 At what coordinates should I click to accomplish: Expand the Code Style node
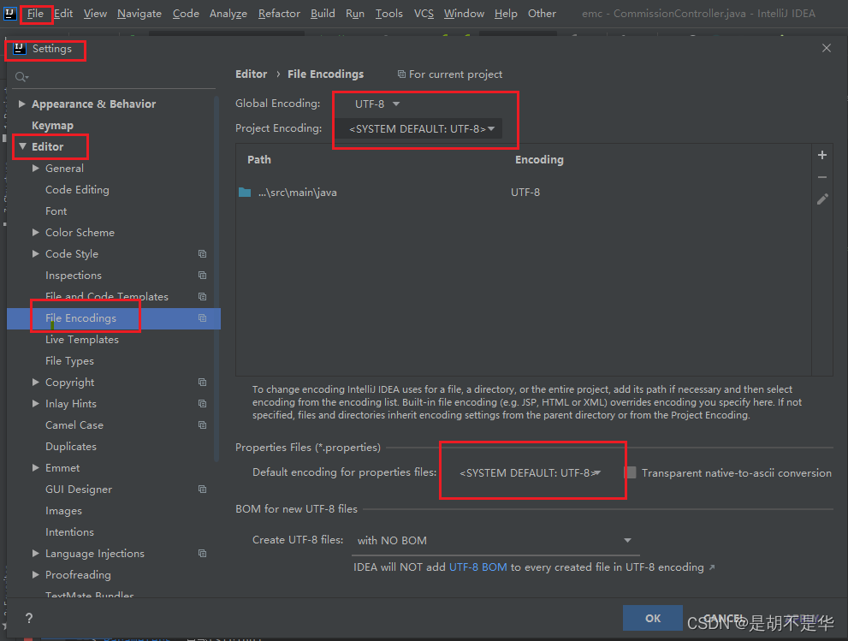36,253
